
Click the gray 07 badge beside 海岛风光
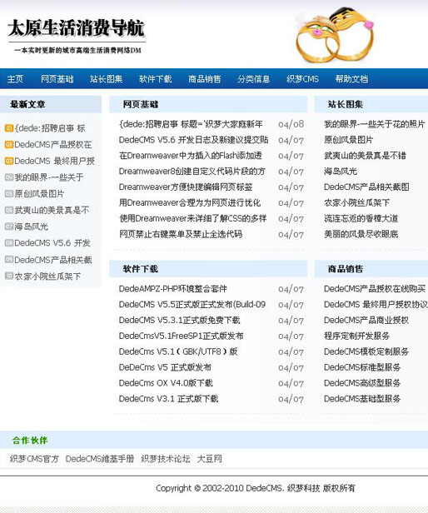tap(9, 226)
